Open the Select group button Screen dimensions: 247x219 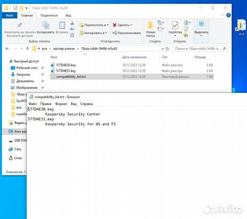(201, 29)
